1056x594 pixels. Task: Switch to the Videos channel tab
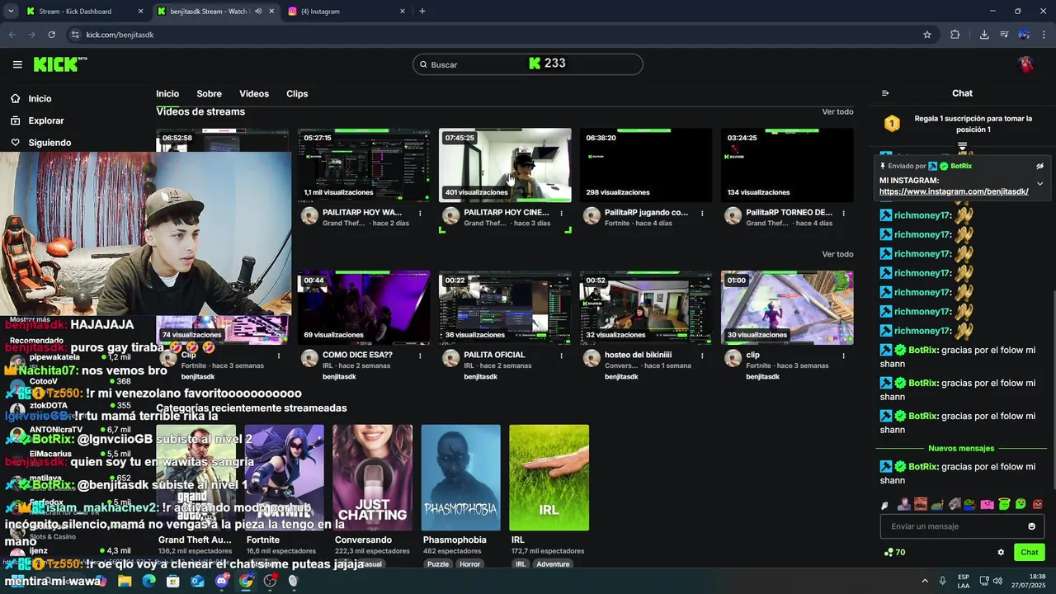click(x=254, y=94)
